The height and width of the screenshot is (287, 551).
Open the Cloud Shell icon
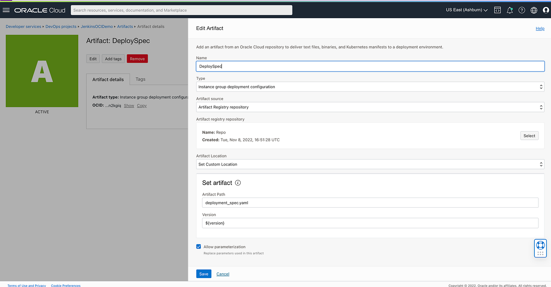pyautogui.click(x=497, y=10)
